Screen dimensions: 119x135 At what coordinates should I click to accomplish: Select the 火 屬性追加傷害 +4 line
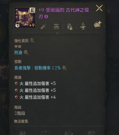pyautogui.click(x=35, y=97)
